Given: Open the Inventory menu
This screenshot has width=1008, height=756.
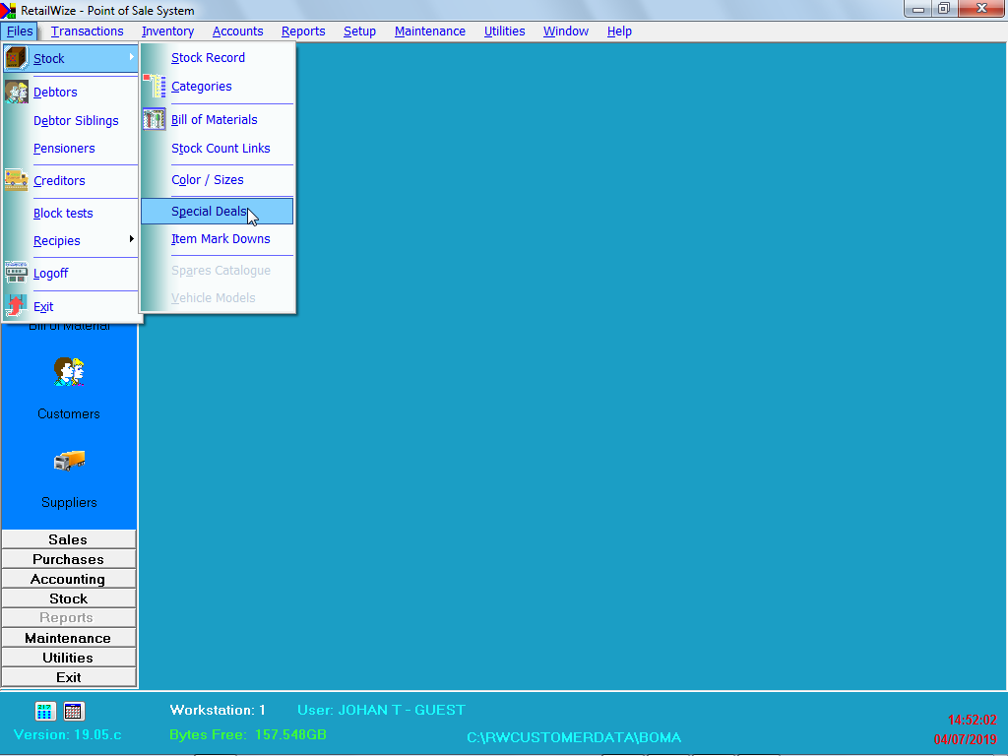Looking at the screenshot, I should point(168,31).
